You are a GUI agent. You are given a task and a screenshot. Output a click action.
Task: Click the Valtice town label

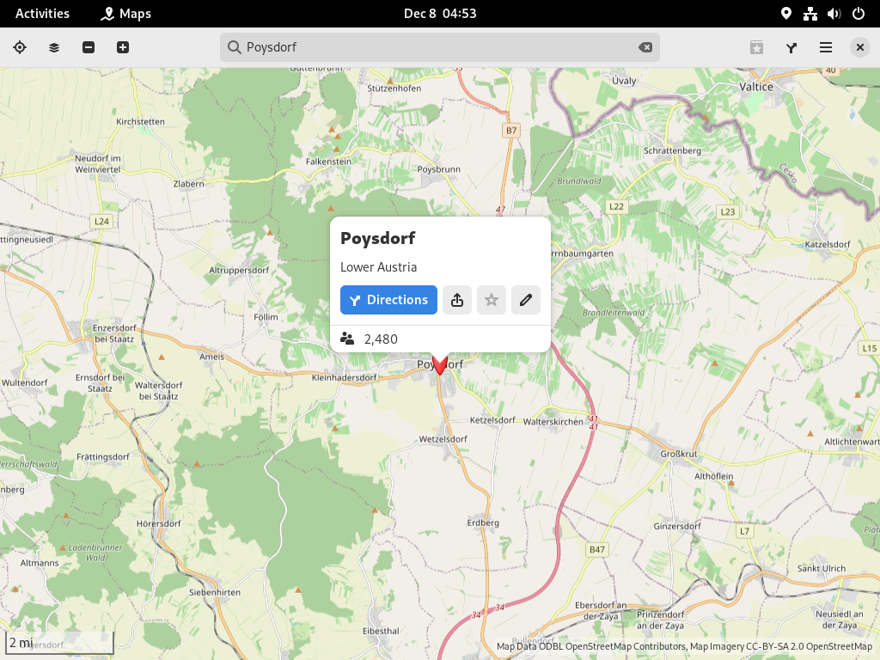click(x=756, y=87)
